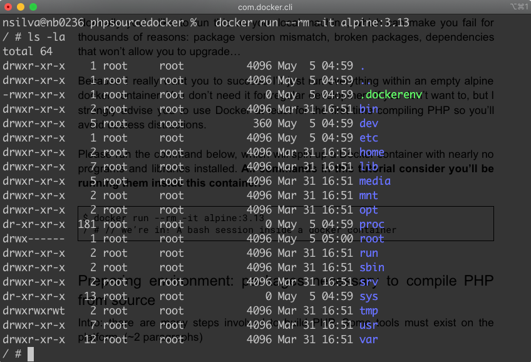This screenshot has width=531, height=362.
Task: Click the com.docker.cli window title
Action: pos(265,7)
